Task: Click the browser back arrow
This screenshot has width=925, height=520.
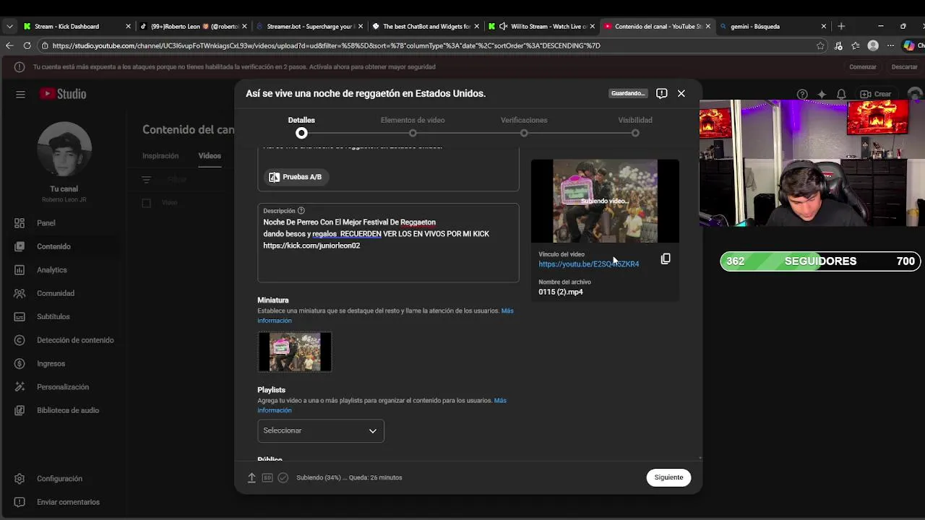Action: click(x=9, y=45)
